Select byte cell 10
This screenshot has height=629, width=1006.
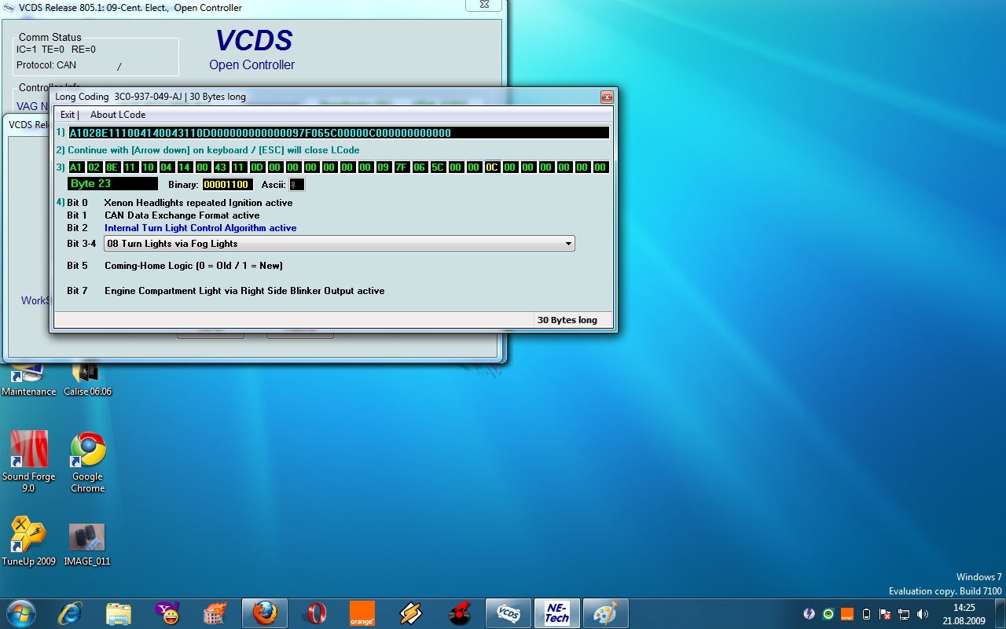[x=149, y=167]
